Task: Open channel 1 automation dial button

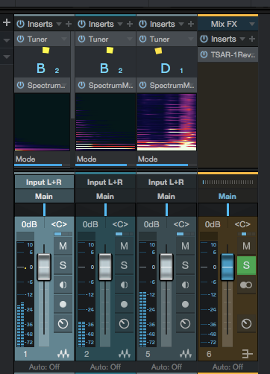Action: coord(63,323)
